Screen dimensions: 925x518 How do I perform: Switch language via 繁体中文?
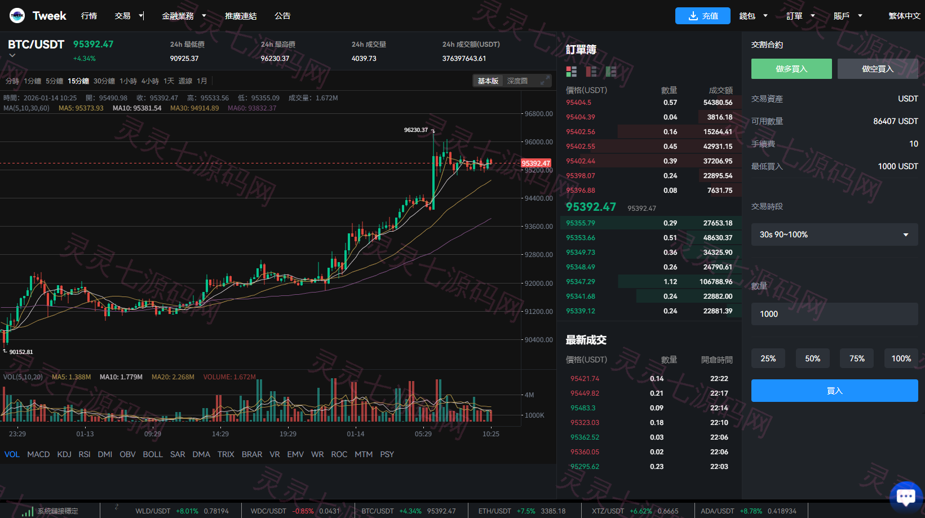(904, 16)
